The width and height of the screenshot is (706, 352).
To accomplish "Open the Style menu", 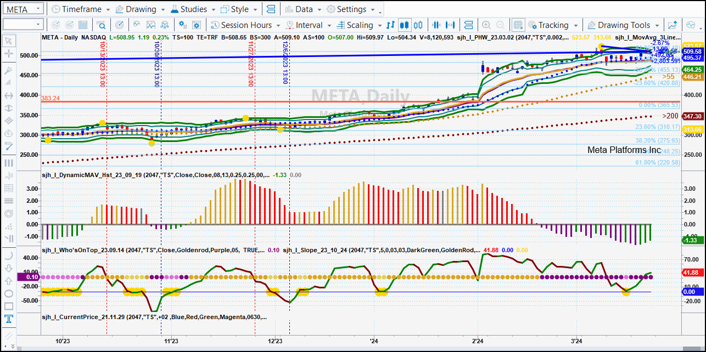I will tap(238, 9).
